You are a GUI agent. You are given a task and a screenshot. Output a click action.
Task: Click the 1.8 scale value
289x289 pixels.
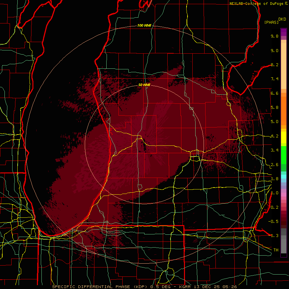click(x=275, y=179)
